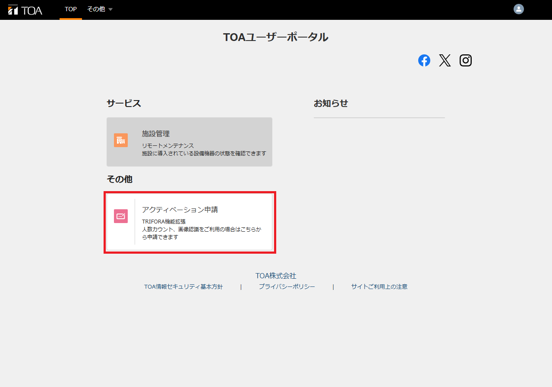Click the TOA logo in header
Screen dimensions: 552x387
pyautogui.click(x=25, y=9)
